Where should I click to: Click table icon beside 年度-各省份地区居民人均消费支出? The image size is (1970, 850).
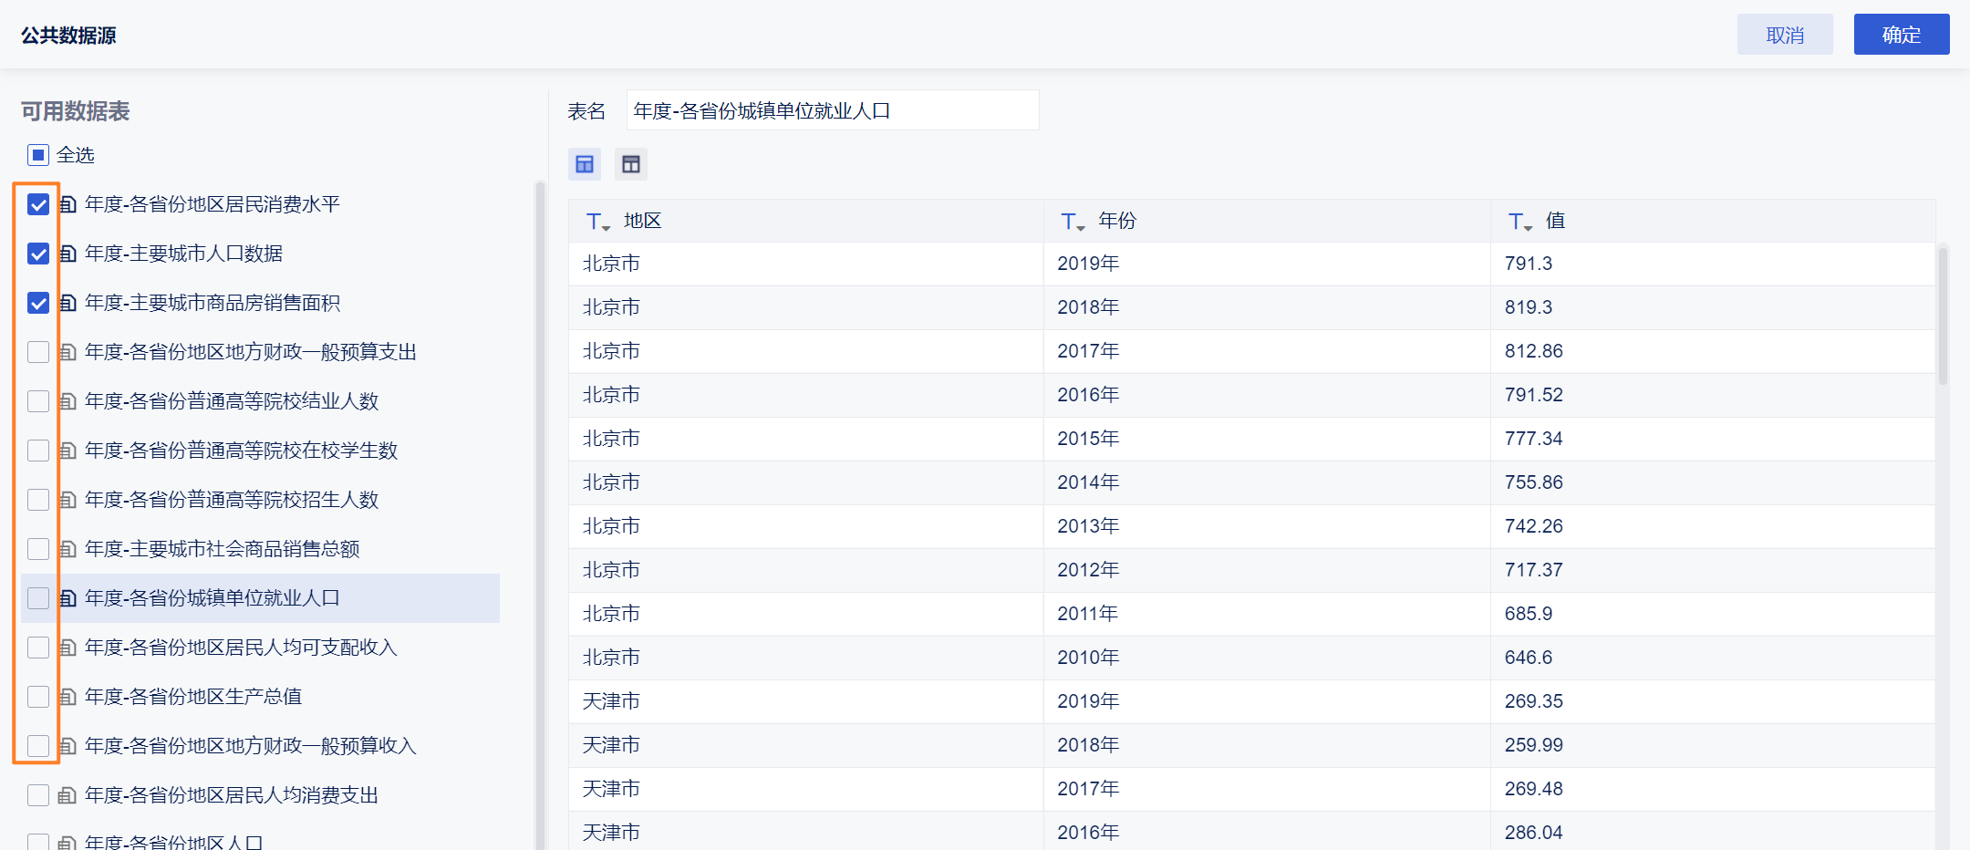67,795
